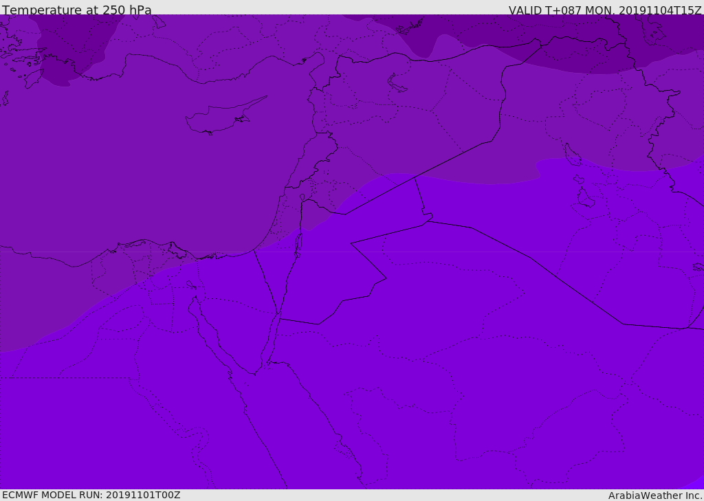Click the 'ArabiaWeather Inc.' credit text

655,496
